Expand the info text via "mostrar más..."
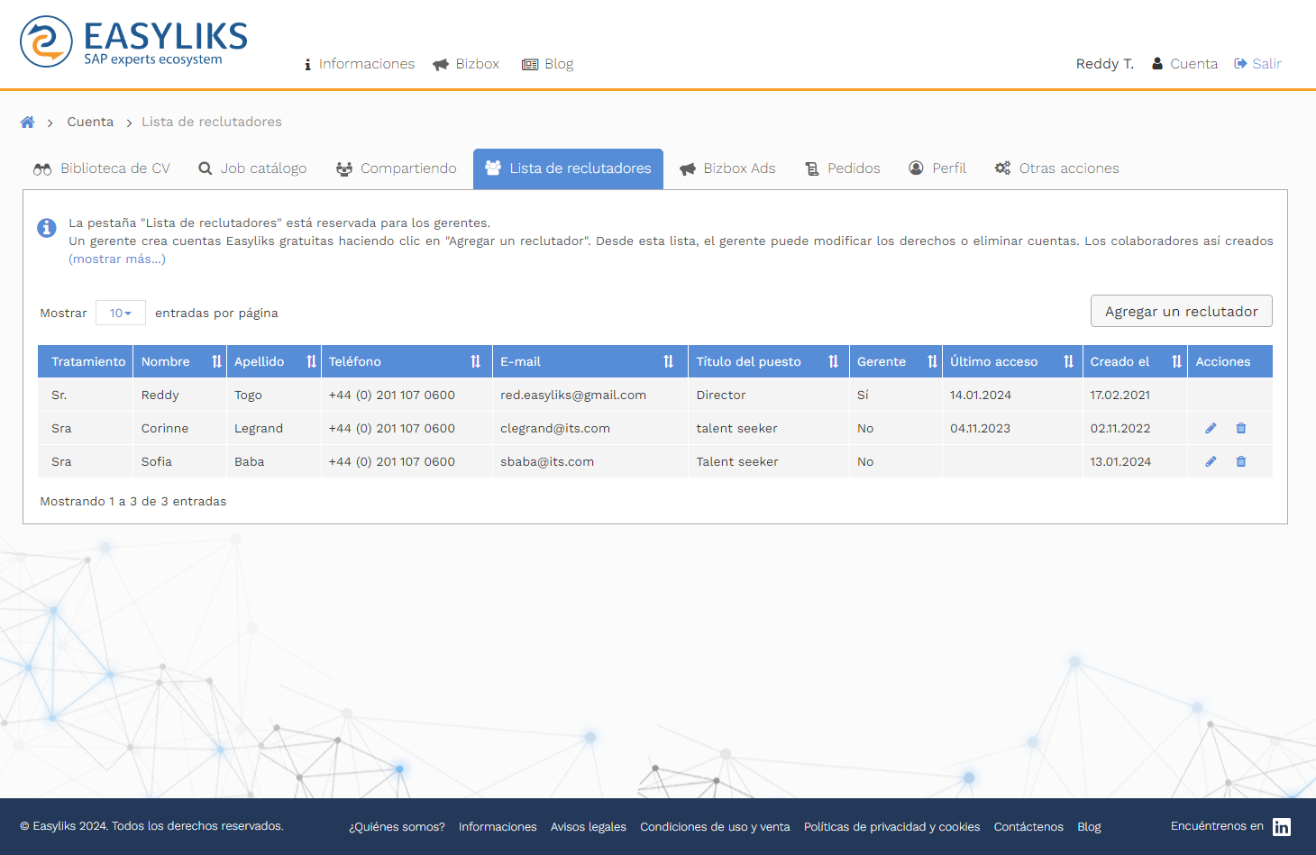The width and height of the screenshot is (1316, 855). click(x=117, y=259)
